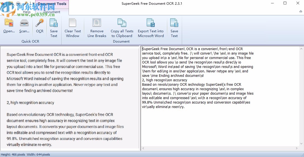This screenshot has height=157, width=304.
Task: Switch to the Help tab
Action: 27,12
